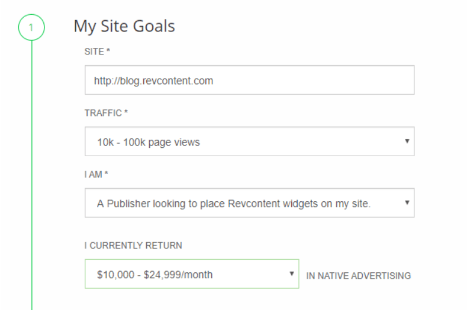Click the blog.revcontent.com URL text
This screenshot has width=467, height=316.
coord(153,81)
